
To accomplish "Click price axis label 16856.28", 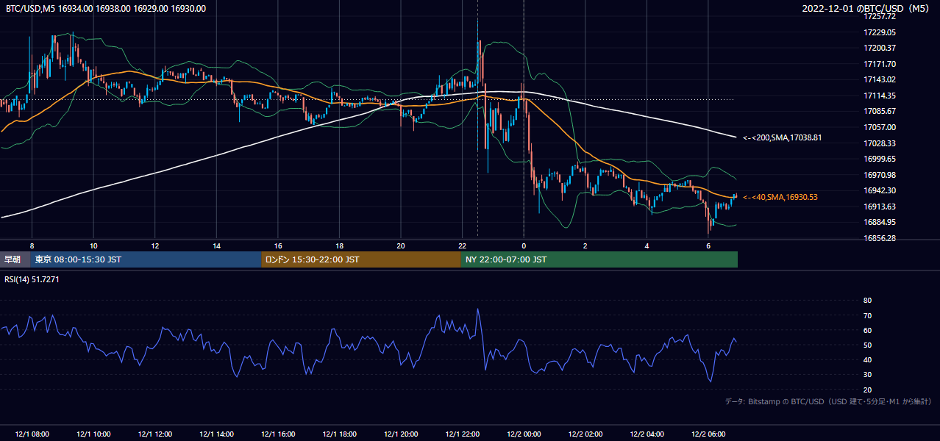I will [880, 238].
